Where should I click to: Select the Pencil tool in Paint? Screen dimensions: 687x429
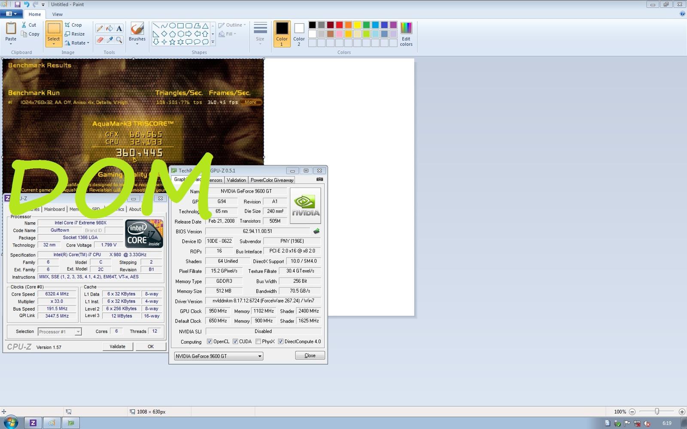click(x=100, y=28)
